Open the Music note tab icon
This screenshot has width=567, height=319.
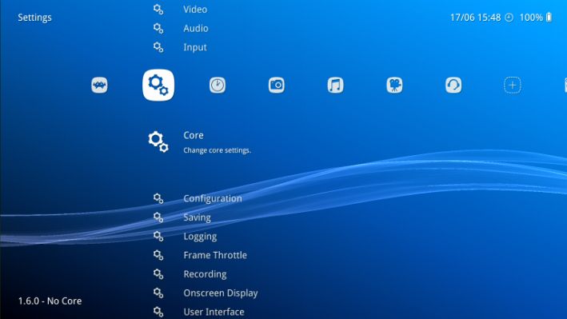coord(335,86)
